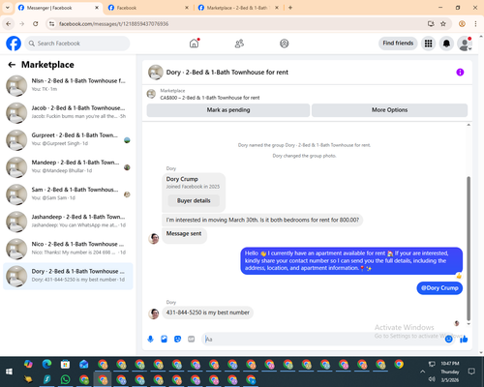Open the account profile picture menu

tap(465, 44)
